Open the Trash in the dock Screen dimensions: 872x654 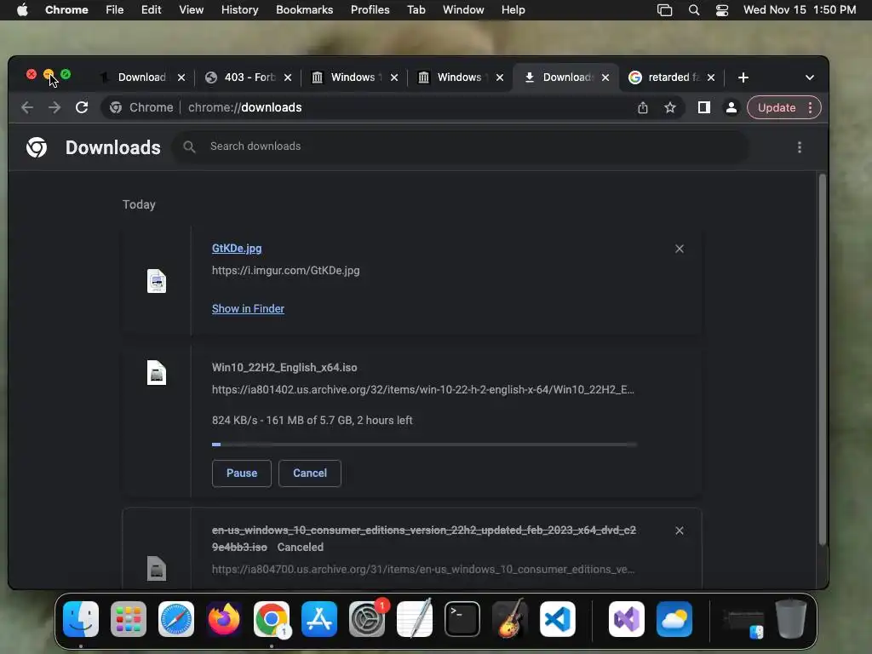click(x=791, y=619)
